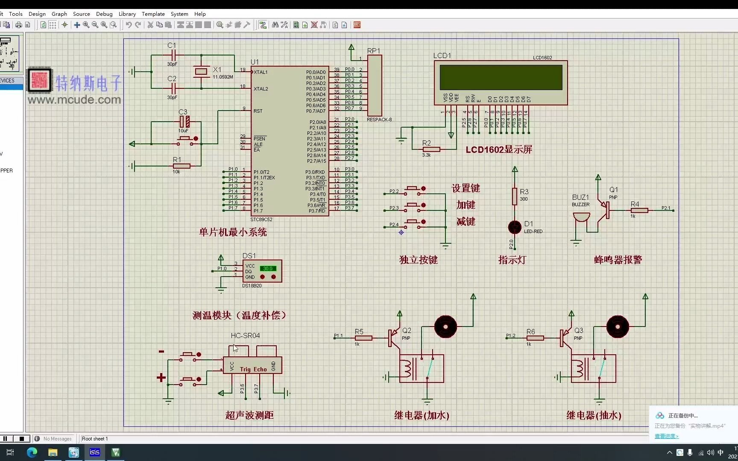Cut selection with scissors icon
Image resolution: width=738 pixels, height=461 pixels.
click(x=150, y=25)
